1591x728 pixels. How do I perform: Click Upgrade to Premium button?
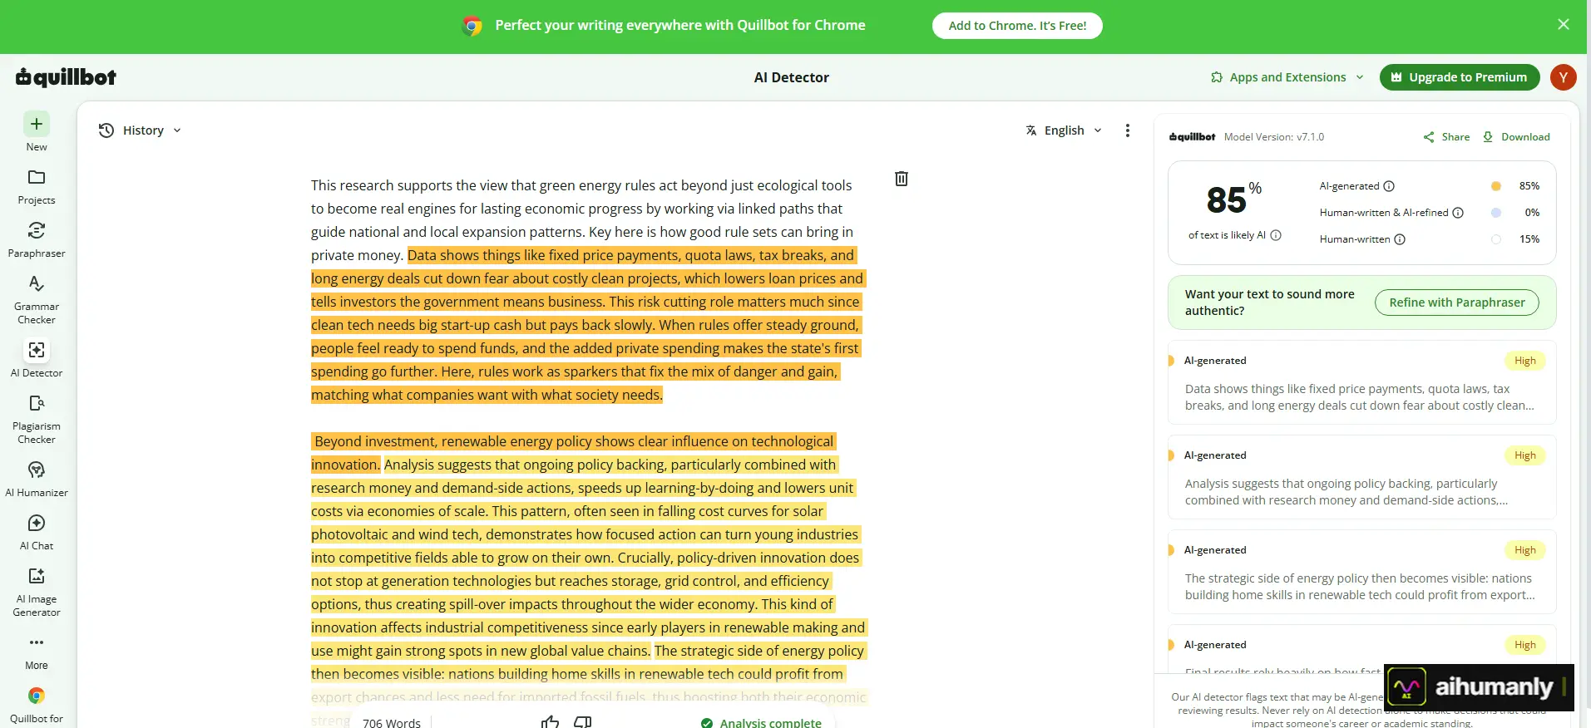(x=1460, y=77)
